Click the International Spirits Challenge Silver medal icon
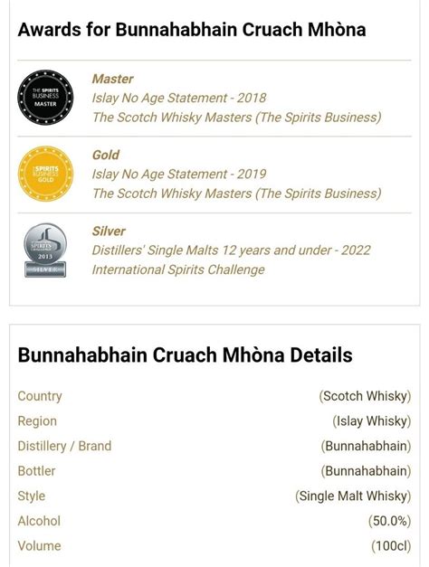Viewport: 429px width, 567px height. click(x=45, y=250)
